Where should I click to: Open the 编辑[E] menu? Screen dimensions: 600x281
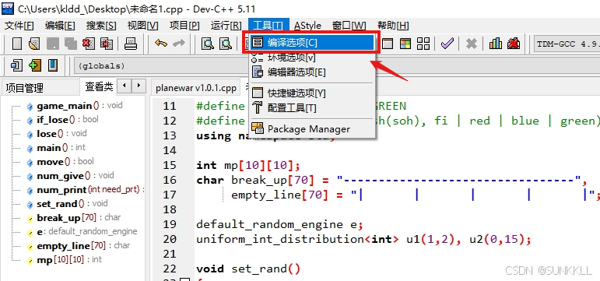coord(60,26)
